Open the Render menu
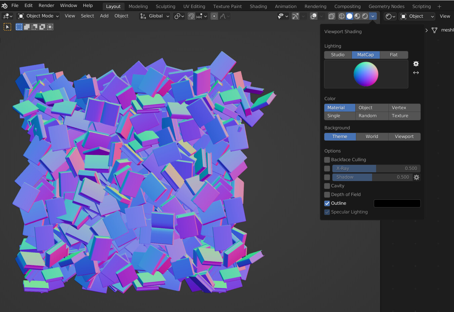454x312 pixels. pos(46,6)
